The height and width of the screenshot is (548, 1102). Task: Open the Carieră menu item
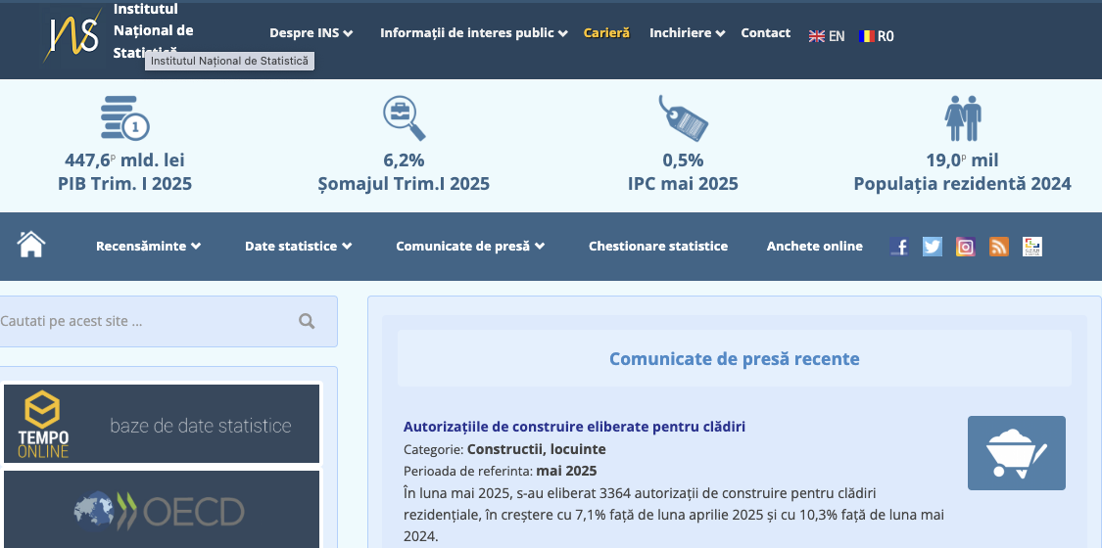606,33
